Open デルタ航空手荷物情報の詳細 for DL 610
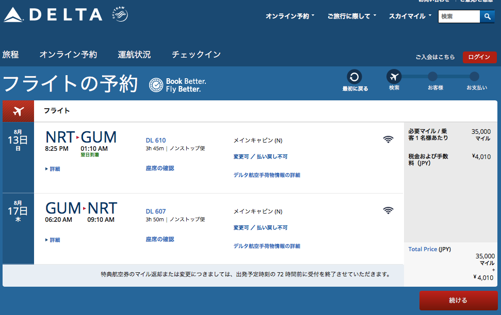This screenshot has height=315, width=501. point(266,175)
